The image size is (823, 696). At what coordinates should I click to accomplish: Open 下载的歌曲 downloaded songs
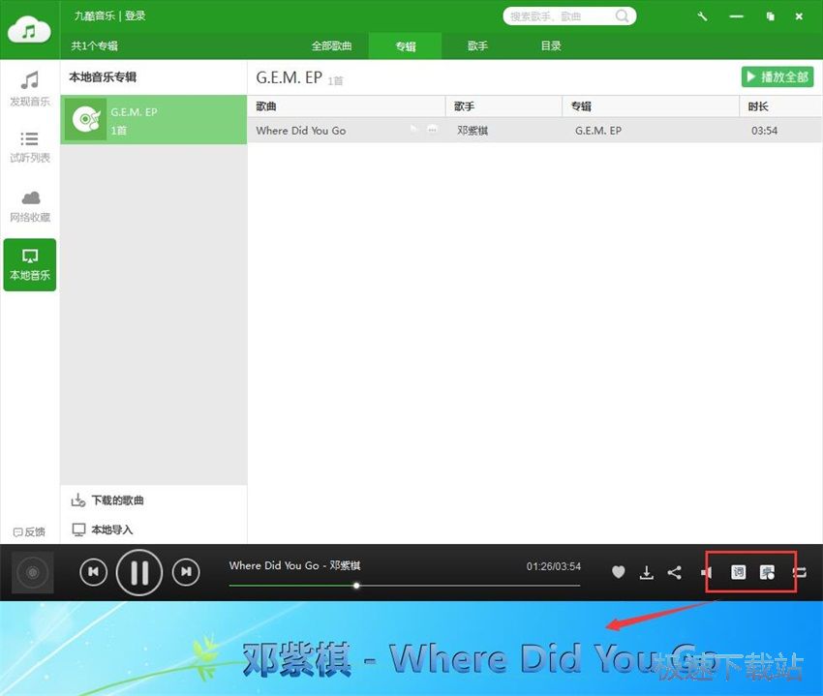coord(107,500)
